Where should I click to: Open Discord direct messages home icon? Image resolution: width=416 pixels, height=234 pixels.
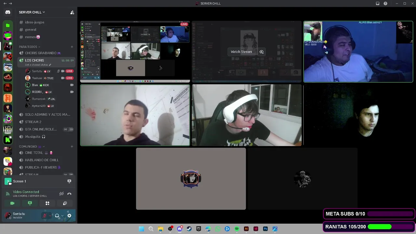coord(8,12)
